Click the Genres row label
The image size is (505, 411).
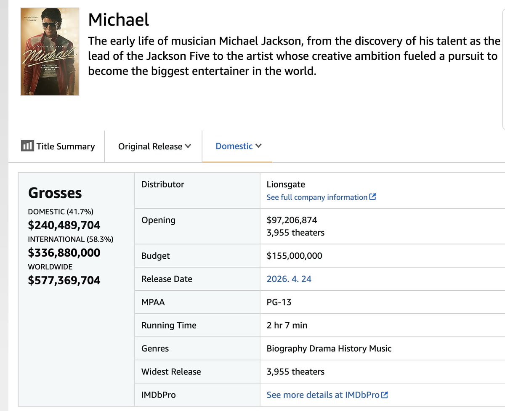click(x=155, y=348)
